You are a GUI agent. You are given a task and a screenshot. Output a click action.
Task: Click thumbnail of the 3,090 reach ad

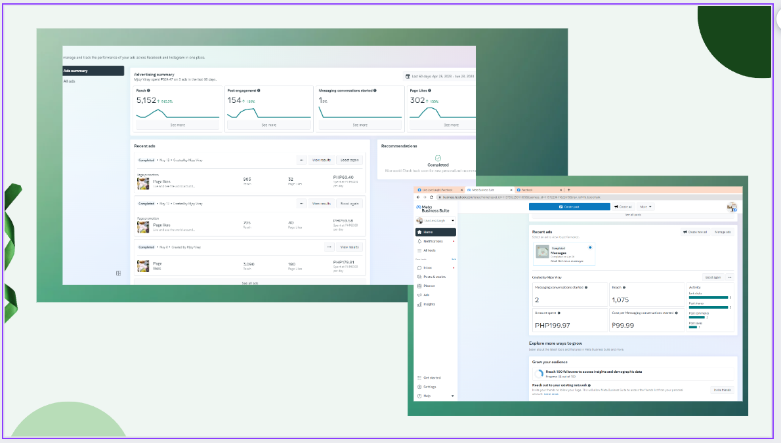click(x=143, y=266)
